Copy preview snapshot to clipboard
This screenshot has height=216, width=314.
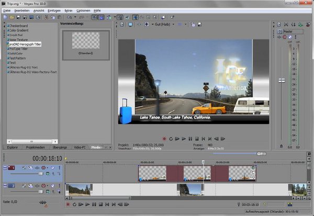point(193,25)
